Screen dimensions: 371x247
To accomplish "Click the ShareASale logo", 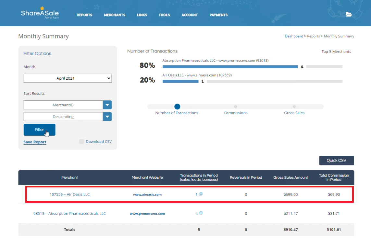I will click(40, 13).
